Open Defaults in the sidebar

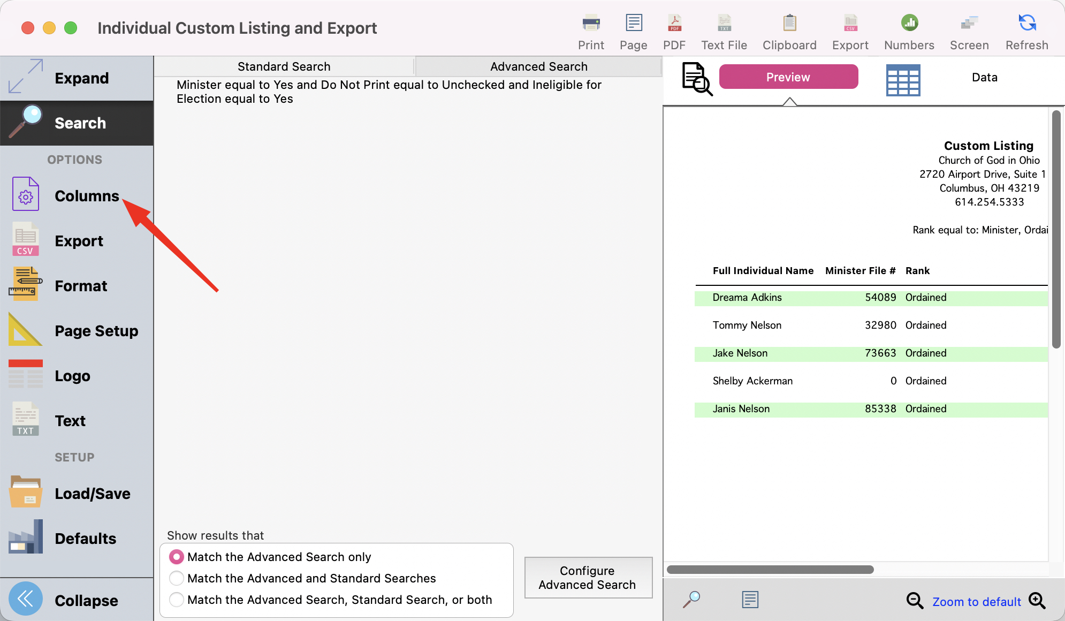coord(77,539)
